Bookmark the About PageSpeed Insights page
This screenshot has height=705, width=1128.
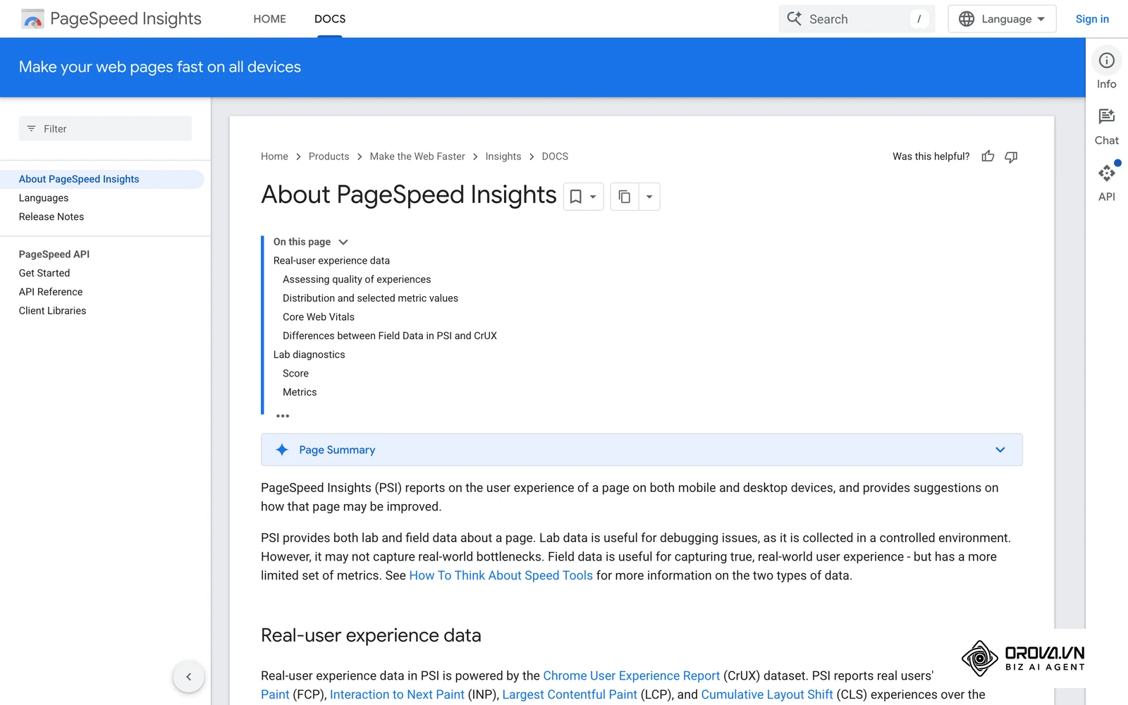click(x=575, y=197)
